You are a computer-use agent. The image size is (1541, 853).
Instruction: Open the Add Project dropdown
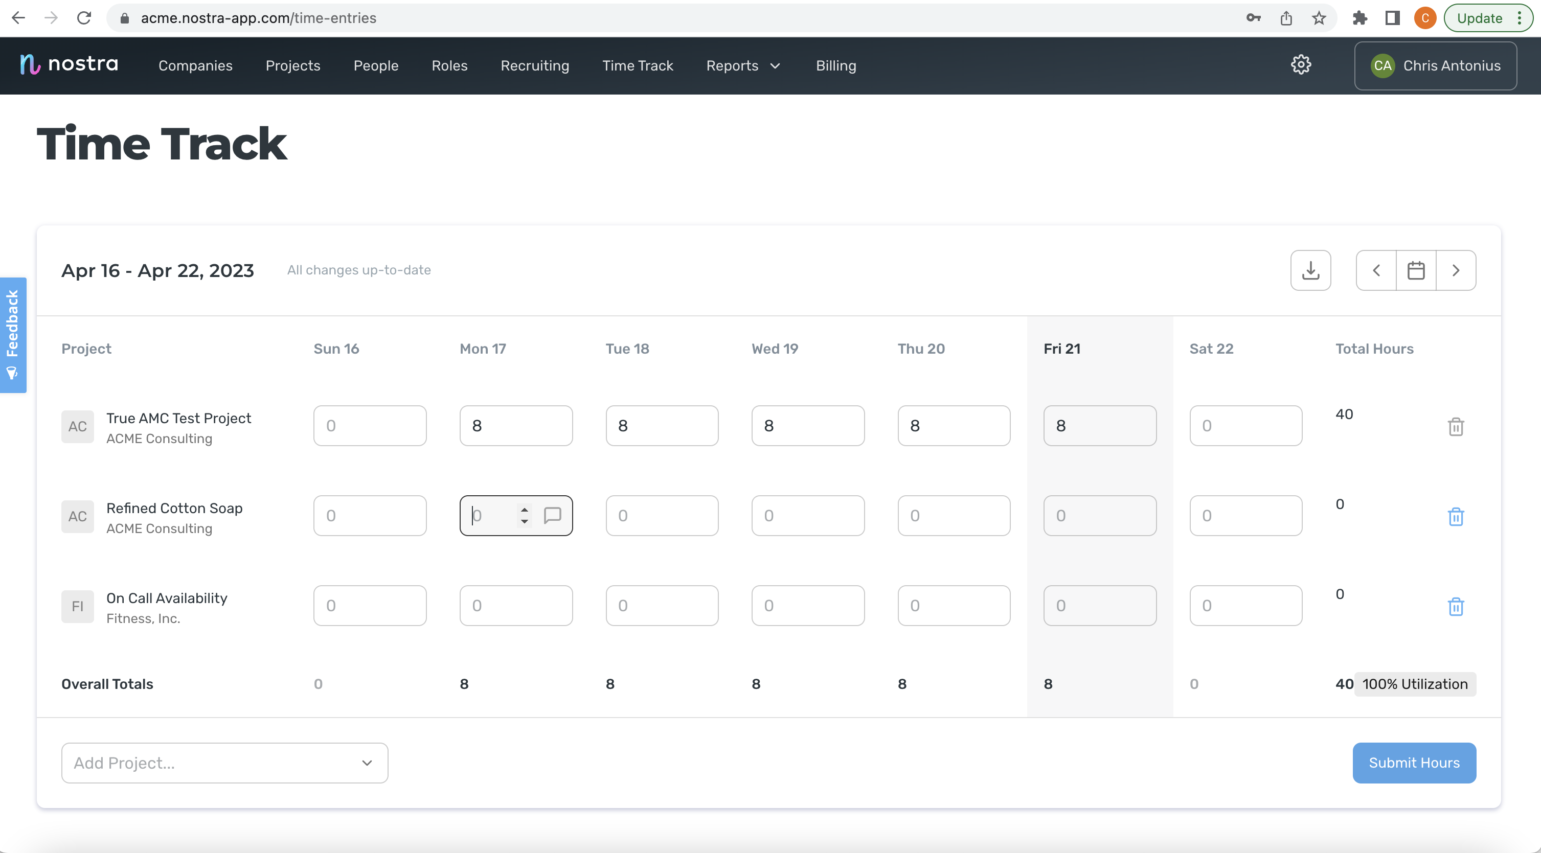(224, 763)
